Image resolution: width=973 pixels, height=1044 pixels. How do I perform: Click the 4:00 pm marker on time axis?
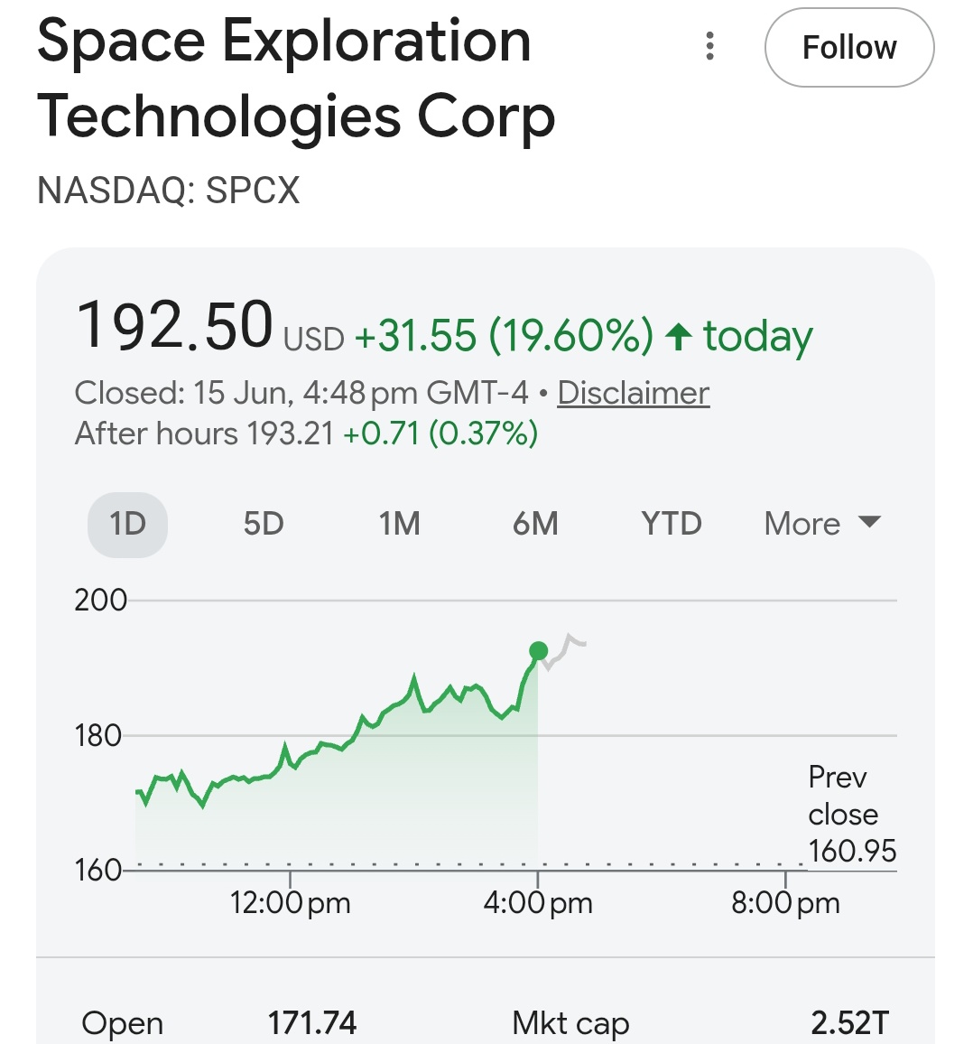538,903
